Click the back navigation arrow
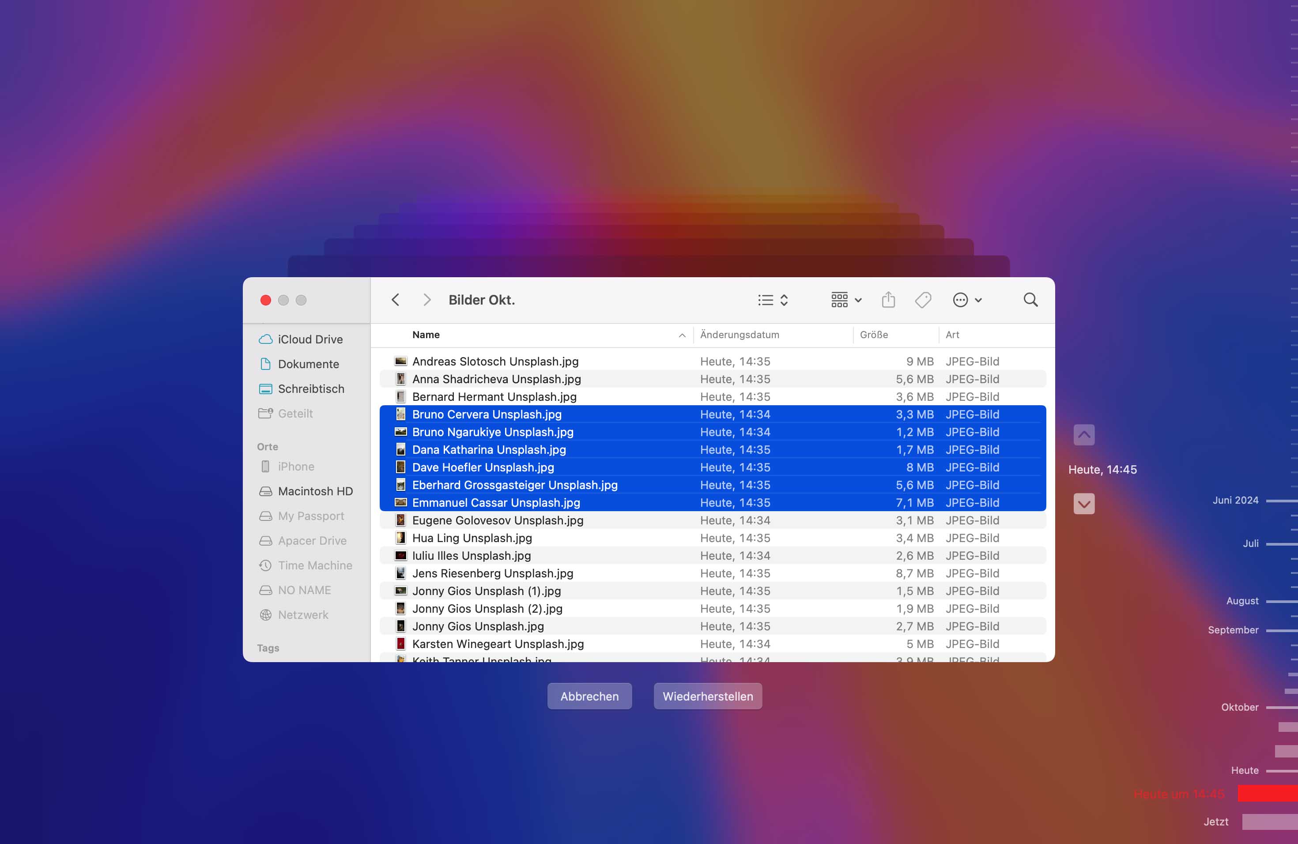This screenshot has height=844, width=1298. coord(396,300)
